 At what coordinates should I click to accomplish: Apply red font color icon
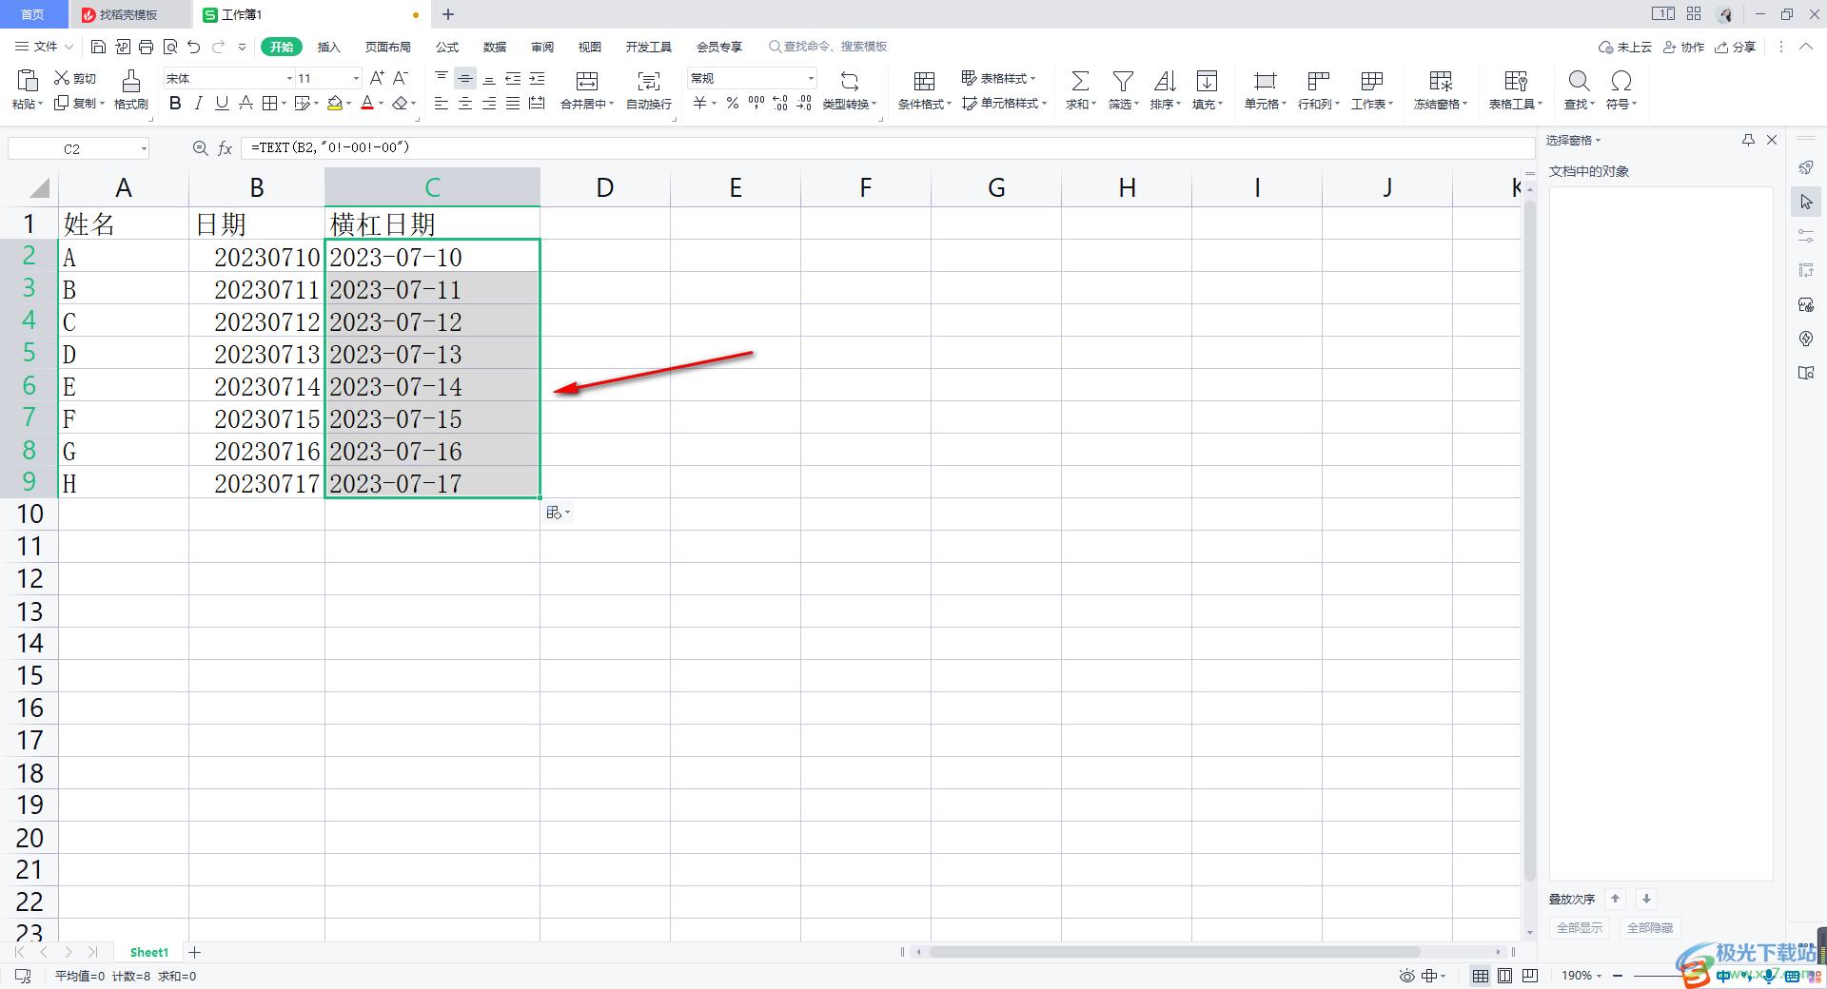point(367,103)
